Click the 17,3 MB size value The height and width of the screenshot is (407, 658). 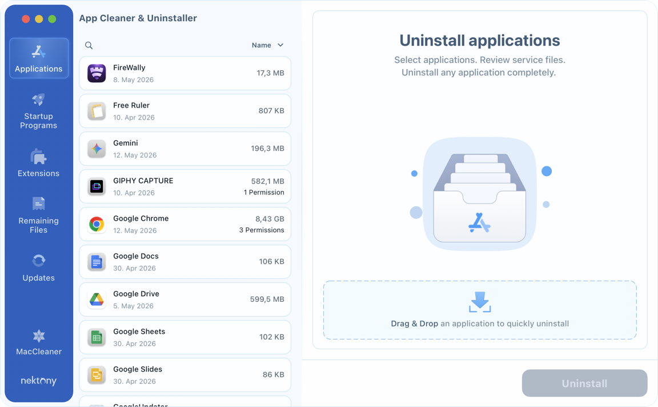click(x=271, y=73)
